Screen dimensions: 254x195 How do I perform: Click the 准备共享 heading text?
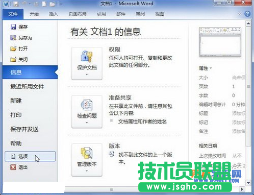click(120, 97)
